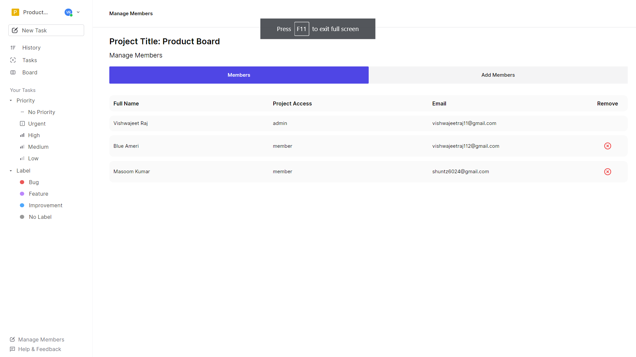Viewport: 636px width, 357px height.
Task: Select No Priority filter option
Action: click(x=41, y=112)
